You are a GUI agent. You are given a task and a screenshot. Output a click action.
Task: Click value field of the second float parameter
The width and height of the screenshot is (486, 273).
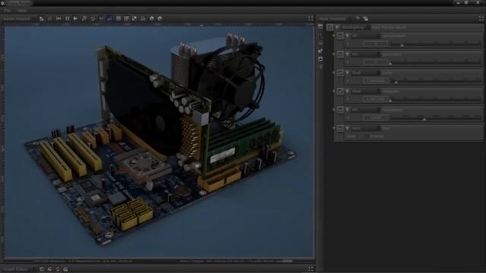376,99
